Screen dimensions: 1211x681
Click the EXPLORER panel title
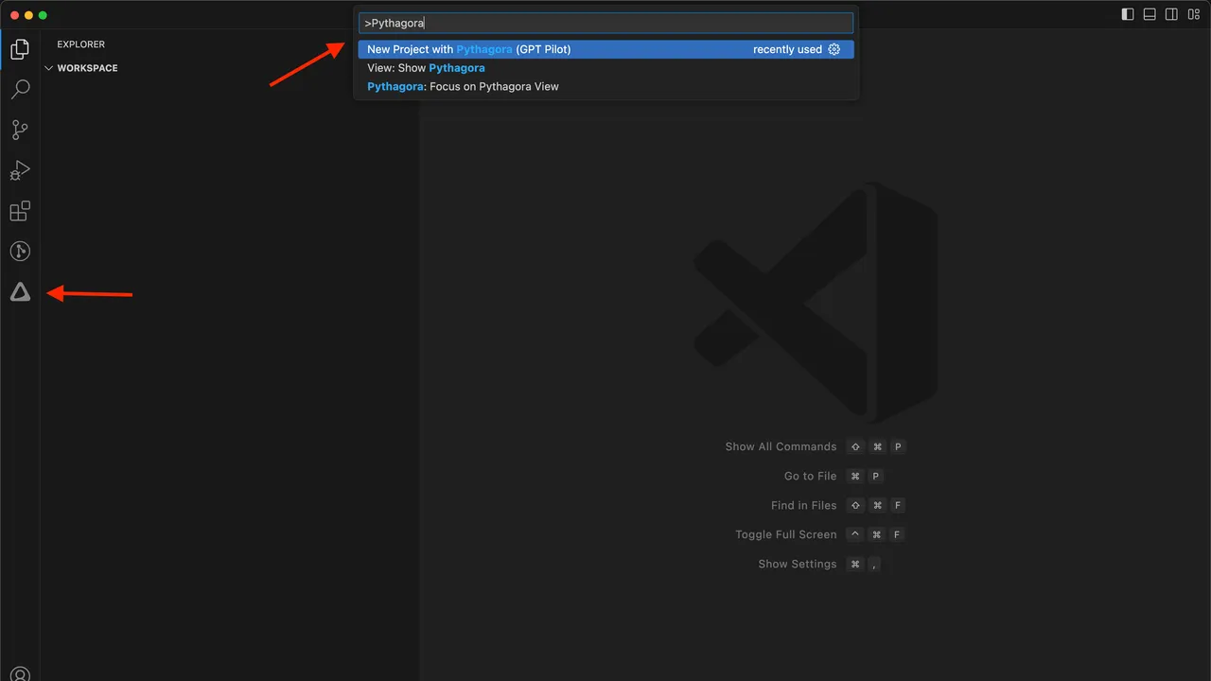tap(81, 44)
